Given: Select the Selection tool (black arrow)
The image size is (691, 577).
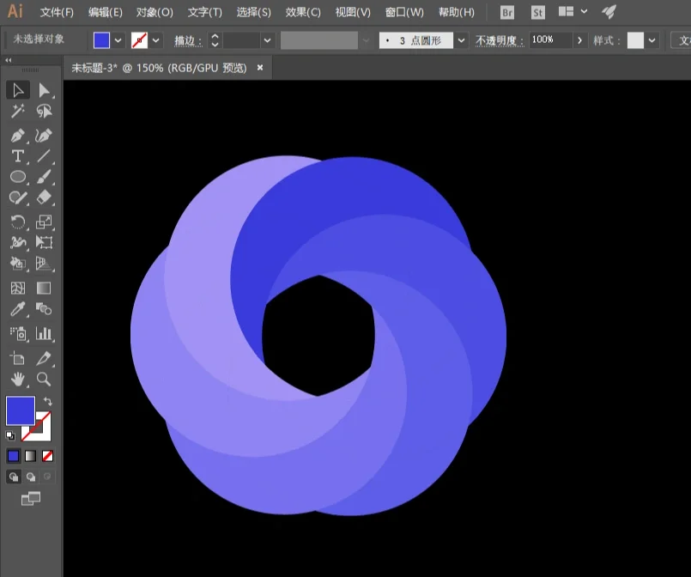Looking at the screenshot, I should click(18, 90).
